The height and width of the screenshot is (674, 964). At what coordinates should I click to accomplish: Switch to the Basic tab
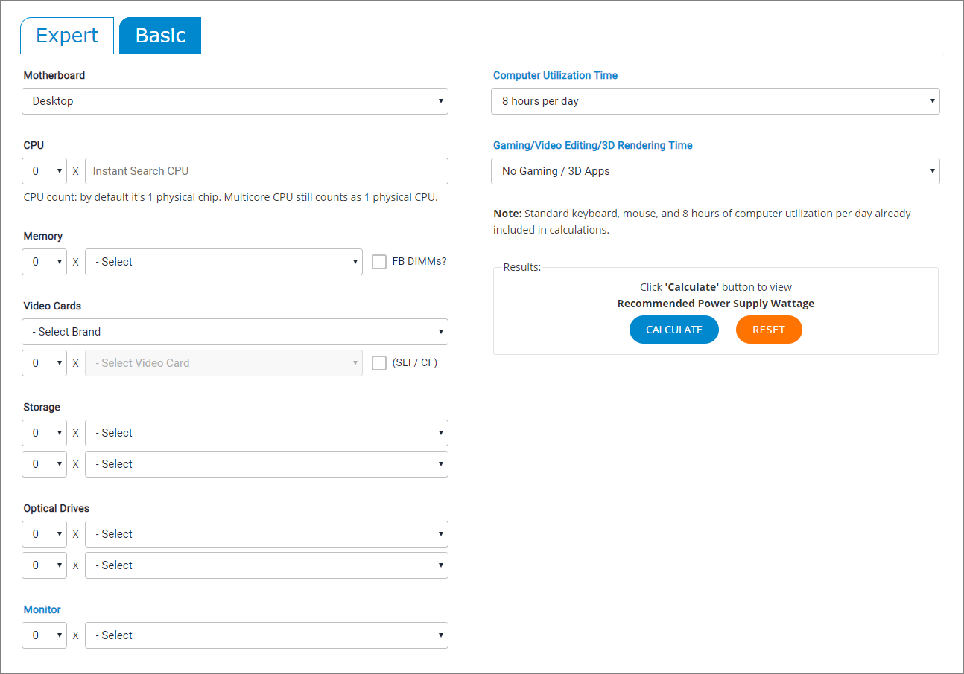pos(160,36)
